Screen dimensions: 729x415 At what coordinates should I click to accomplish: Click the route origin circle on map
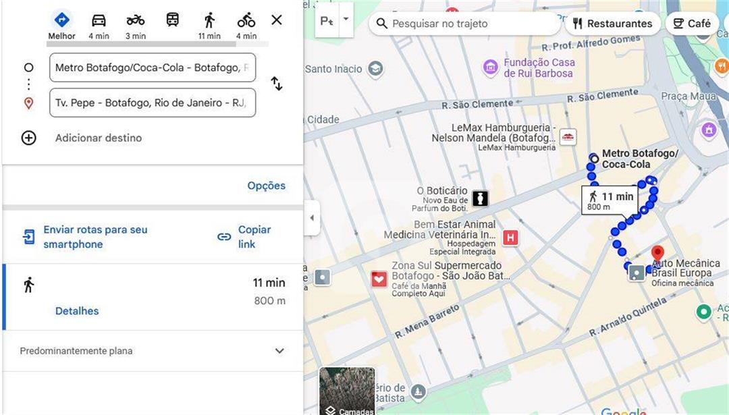pos(594,159)
